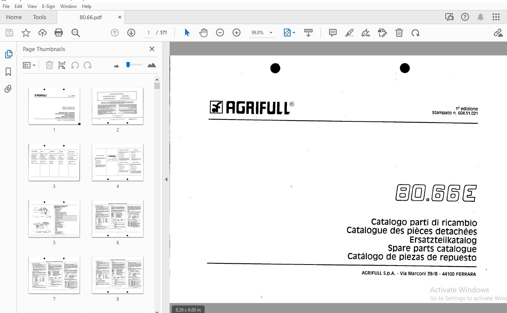Open the sign document pen tool

pos(366,33)
